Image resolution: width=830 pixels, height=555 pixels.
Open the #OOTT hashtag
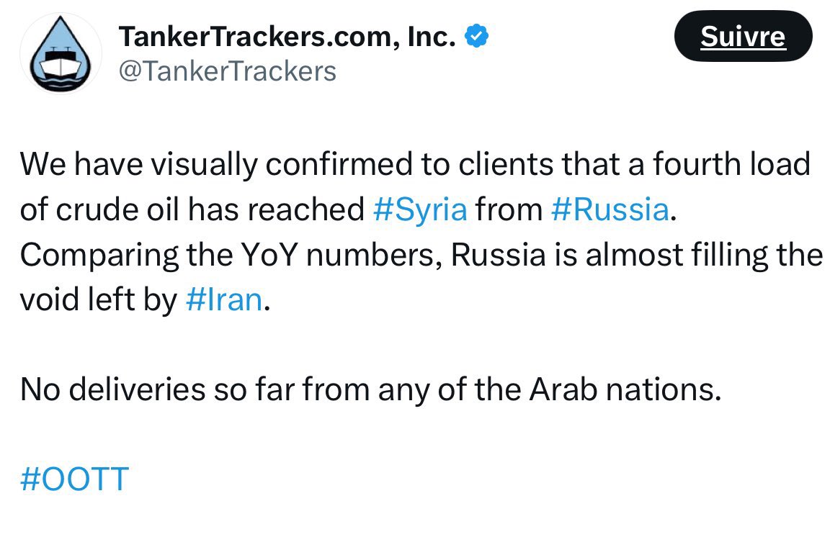tap(75, 479)
